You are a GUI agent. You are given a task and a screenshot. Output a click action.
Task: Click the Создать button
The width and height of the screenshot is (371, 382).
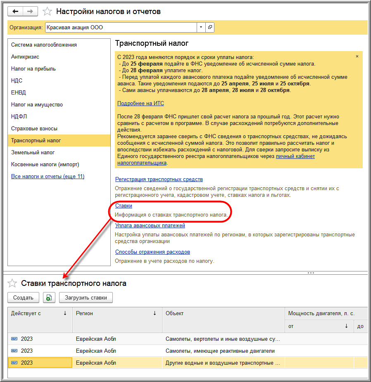[23, 298]
